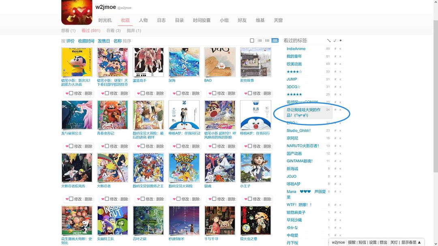This screenshot has height=246, width=438.
Task: Delete the IndieAnime tag with its x
Action: tap(340, 49)
